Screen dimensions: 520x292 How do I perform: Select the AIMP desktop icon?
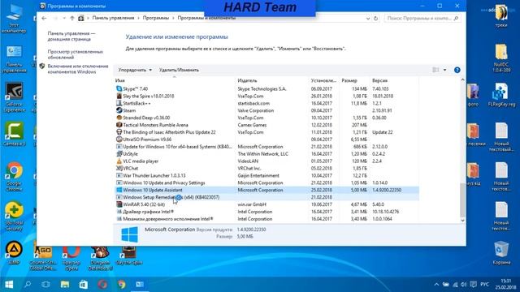13,252
